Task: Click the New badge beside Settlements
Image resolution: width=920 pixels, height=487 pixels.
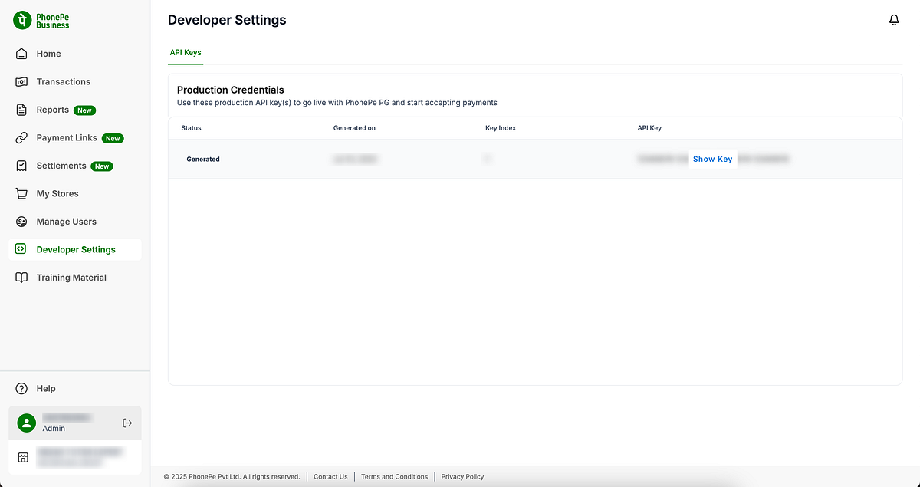Action: [102, 166]
